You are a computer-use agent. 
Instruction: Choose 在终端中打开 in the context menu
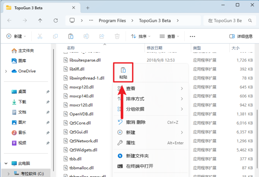coord(151,166)
